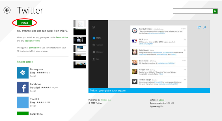Select the first screenshot thumbnail
The width and height of the screenshot is (222, 121).
[80, 24]
